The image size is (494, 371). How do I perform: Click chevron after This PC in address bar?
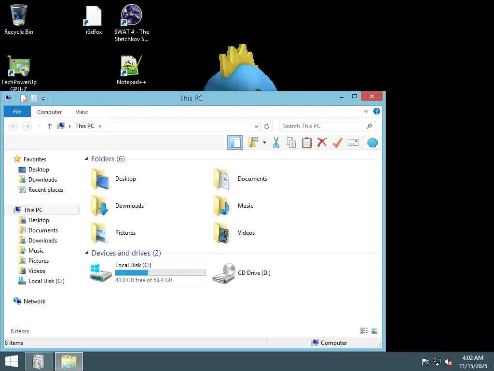[x=100, y=126]
